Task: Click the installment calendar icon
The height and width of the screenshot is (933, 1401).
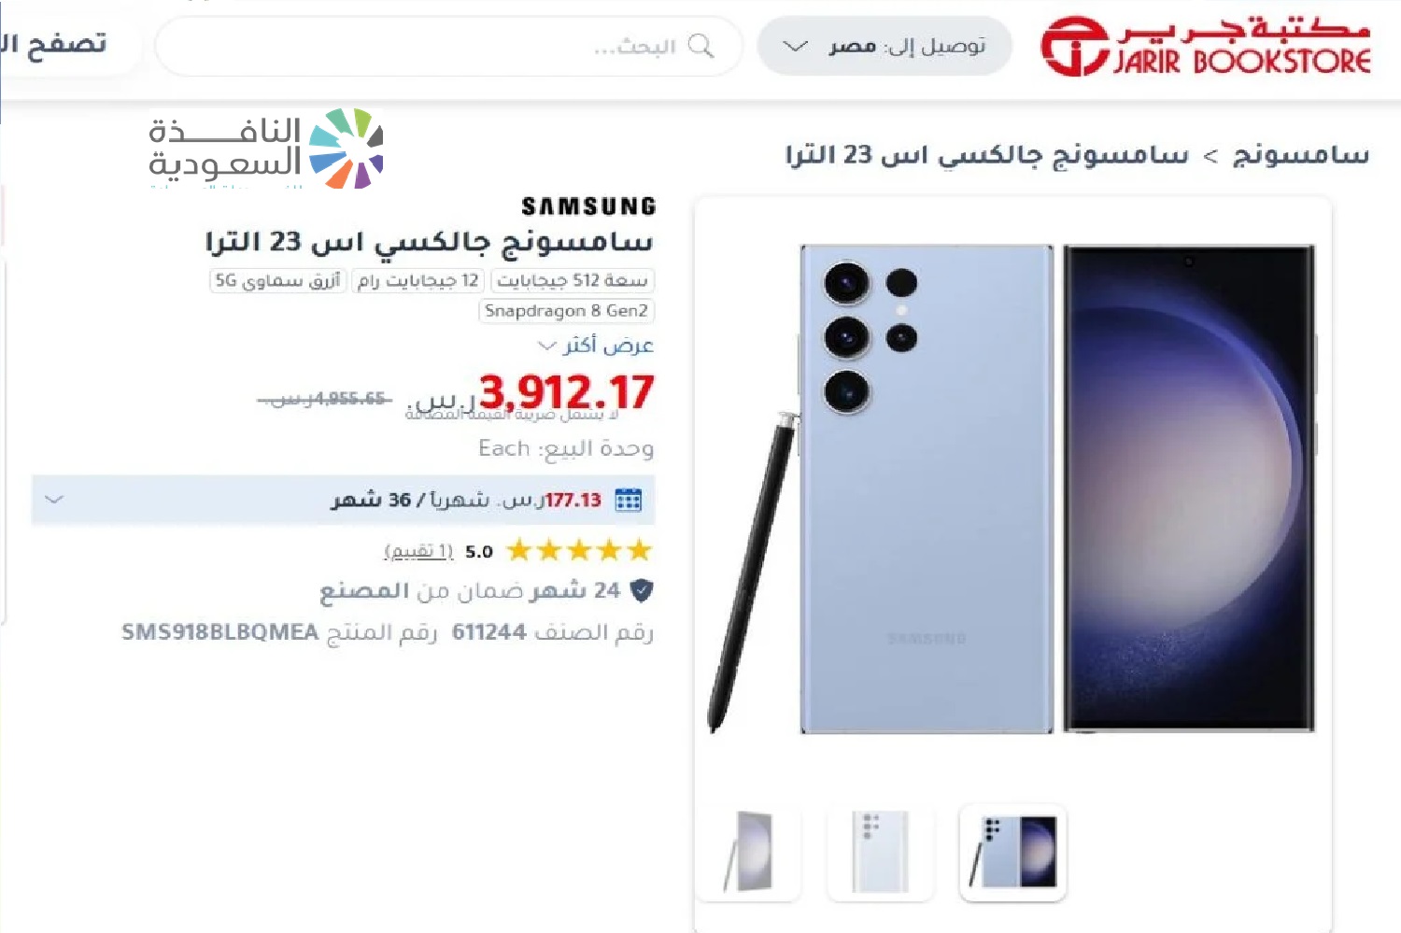Action: (629, 500)
